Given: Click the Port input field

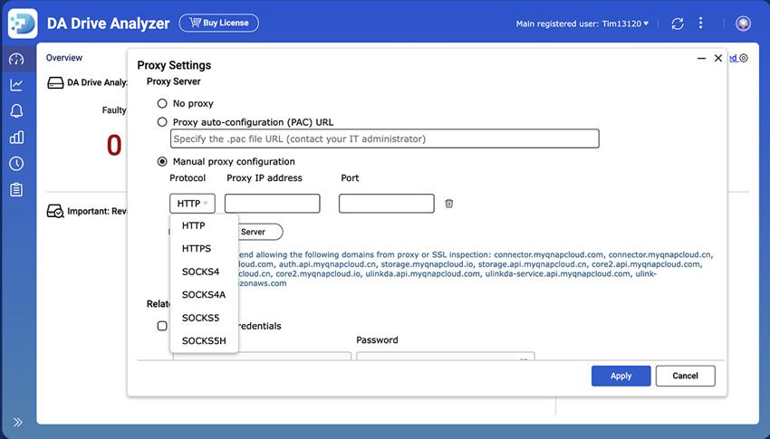Looking at the screenshot, I should (387, 203).
